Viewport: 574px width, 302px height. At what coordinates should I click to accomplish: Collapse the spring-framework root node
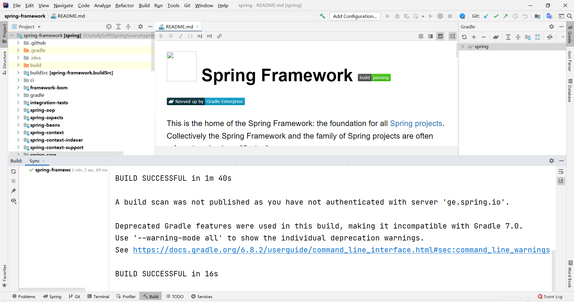pyautogui.click(x=12, y=36)
